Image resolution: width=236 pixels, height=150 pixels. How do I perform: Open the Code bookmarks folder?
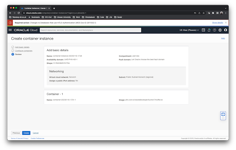pos(100,17)
